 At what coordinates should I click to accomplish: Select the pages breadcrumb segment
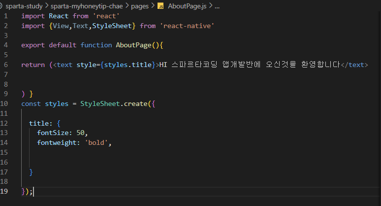coord(140,6)
